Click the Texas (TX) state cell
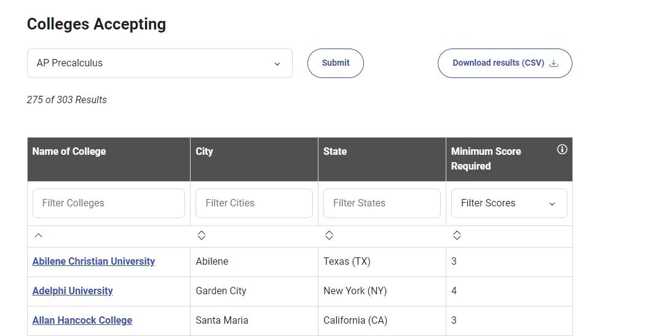Screen dimensions: 648x336 pyautogui.click(x=347, y=262)
